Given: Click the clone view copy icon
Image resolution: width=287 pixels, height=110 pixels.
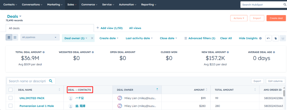Looking at the screenshot, I should (x=276, y=38).
